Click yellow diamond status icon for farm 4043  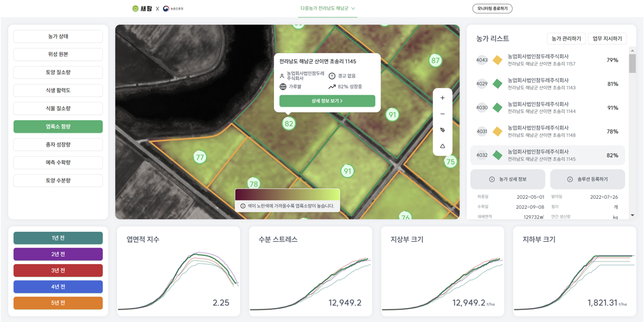497,60
